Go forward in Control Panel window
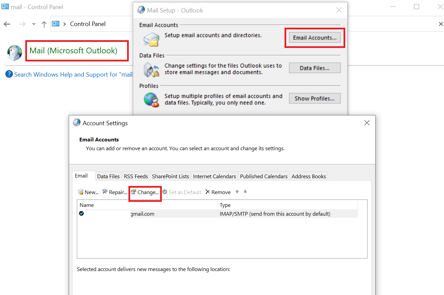 22,24
